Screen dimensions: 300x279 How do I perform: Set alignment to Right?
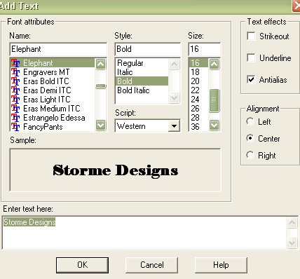pos(250,155)
